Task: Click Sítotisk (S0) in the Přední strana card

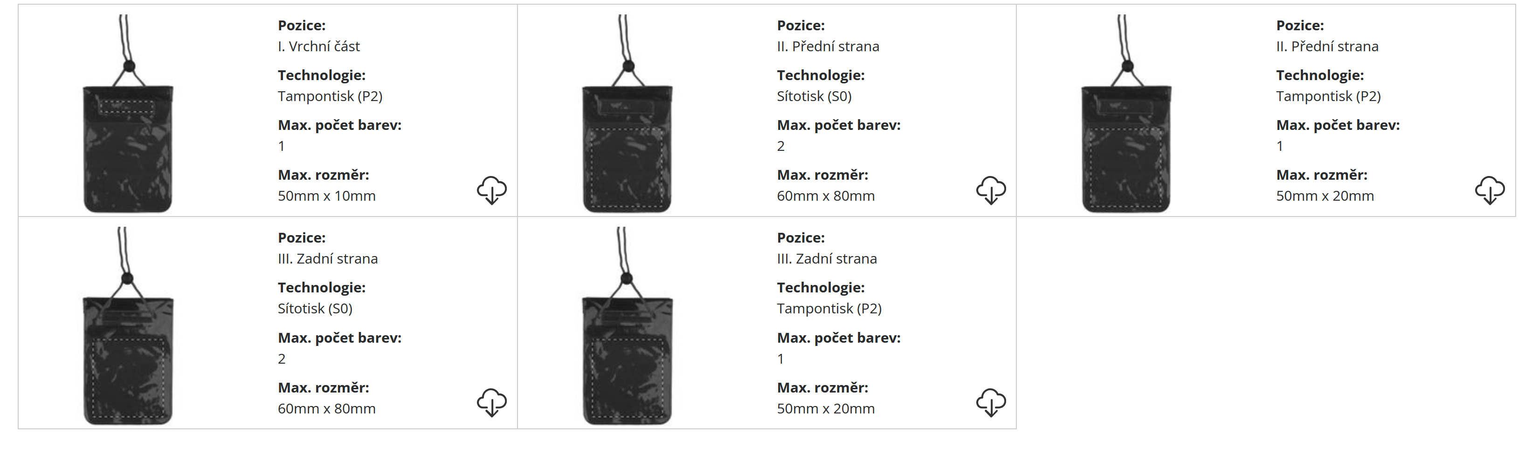Action: coord(814,96)
